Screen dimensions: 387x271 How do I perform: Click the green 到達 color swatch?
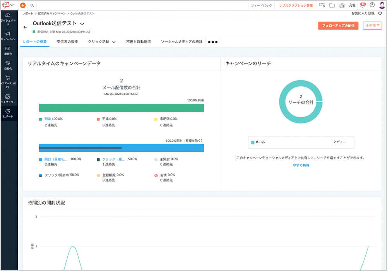pos(41,119)
